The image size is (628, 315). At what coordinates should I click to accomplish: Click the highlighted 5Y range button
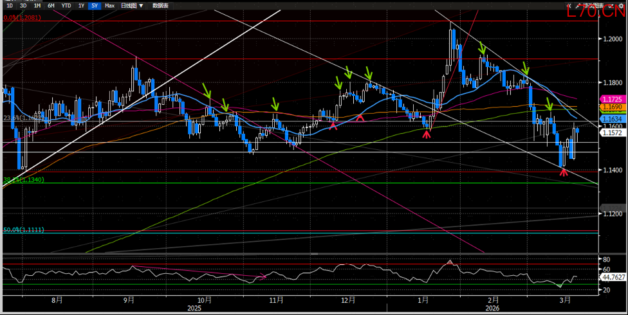95,5
